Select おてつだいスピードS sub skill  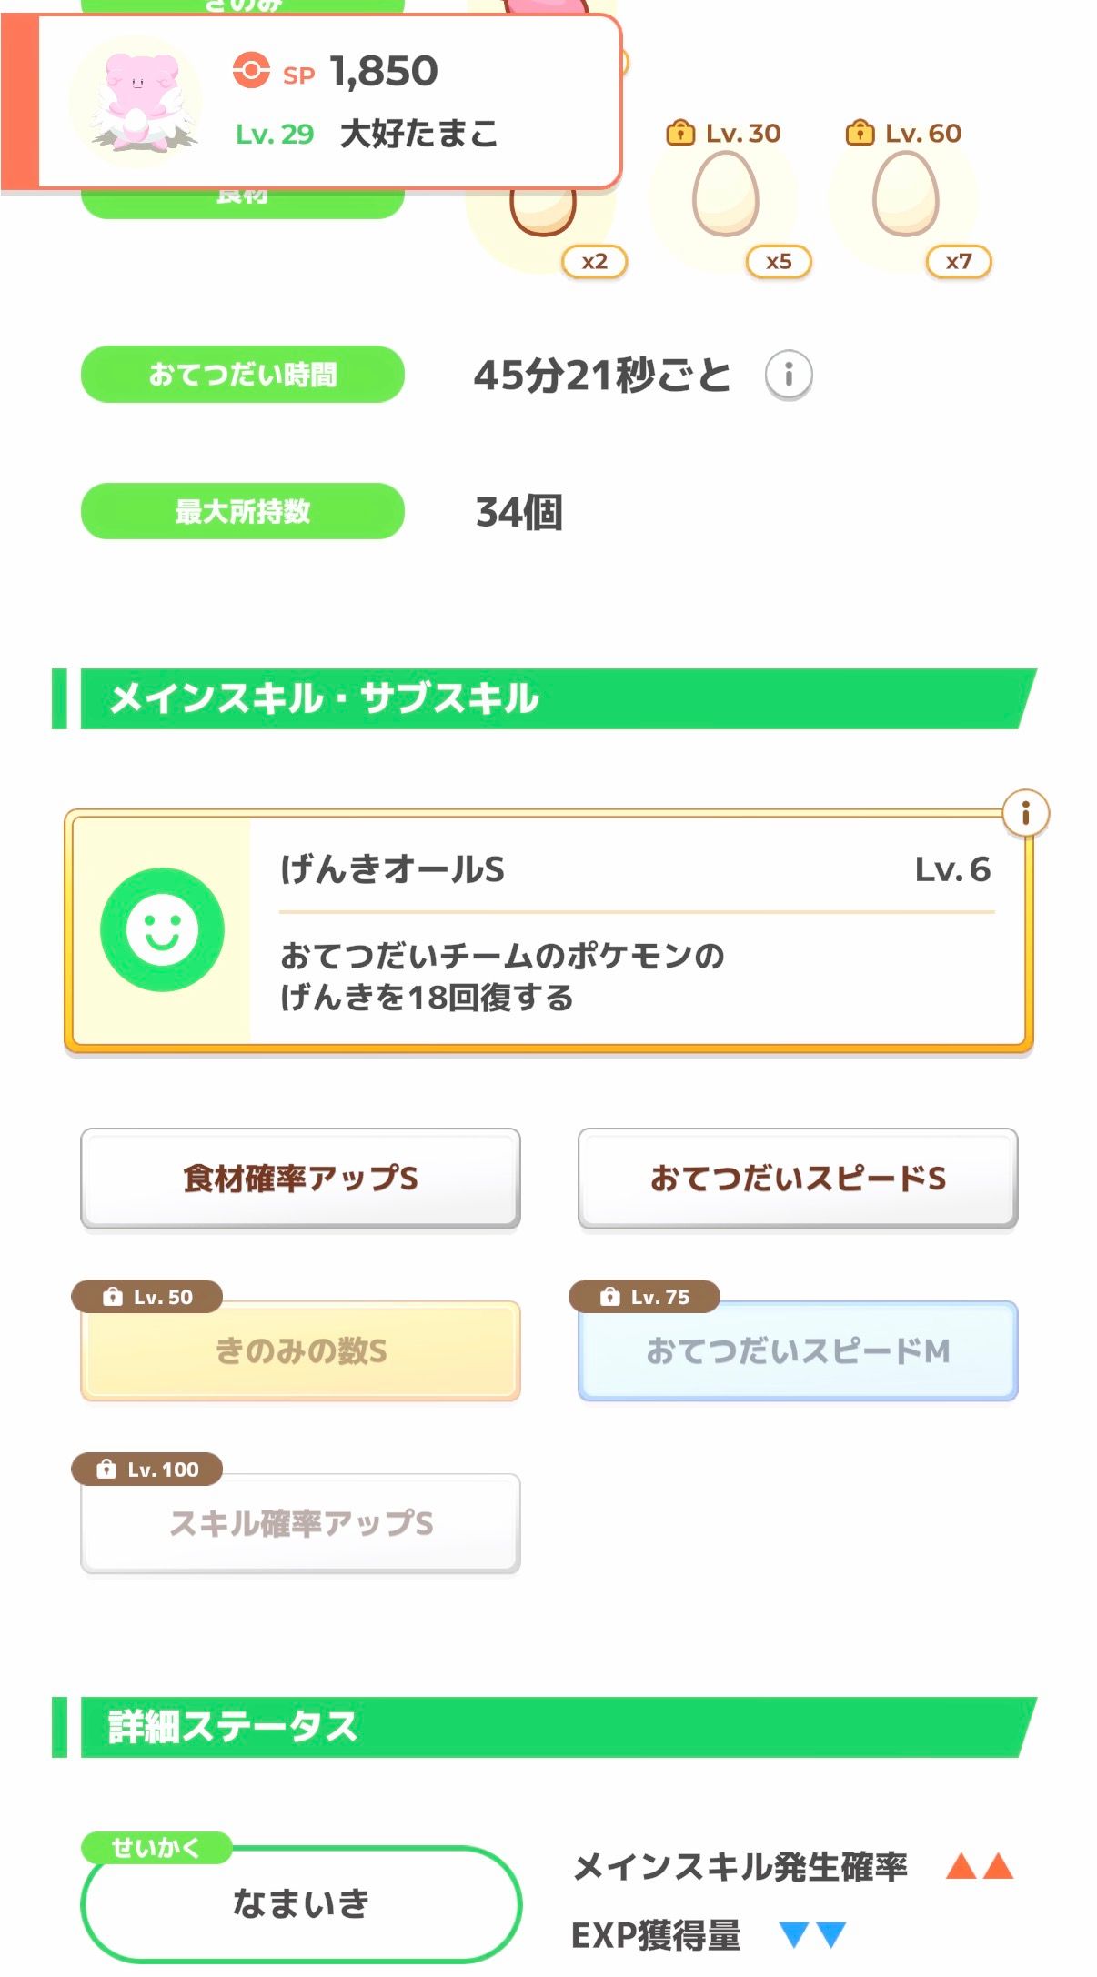coord(798,1179)
